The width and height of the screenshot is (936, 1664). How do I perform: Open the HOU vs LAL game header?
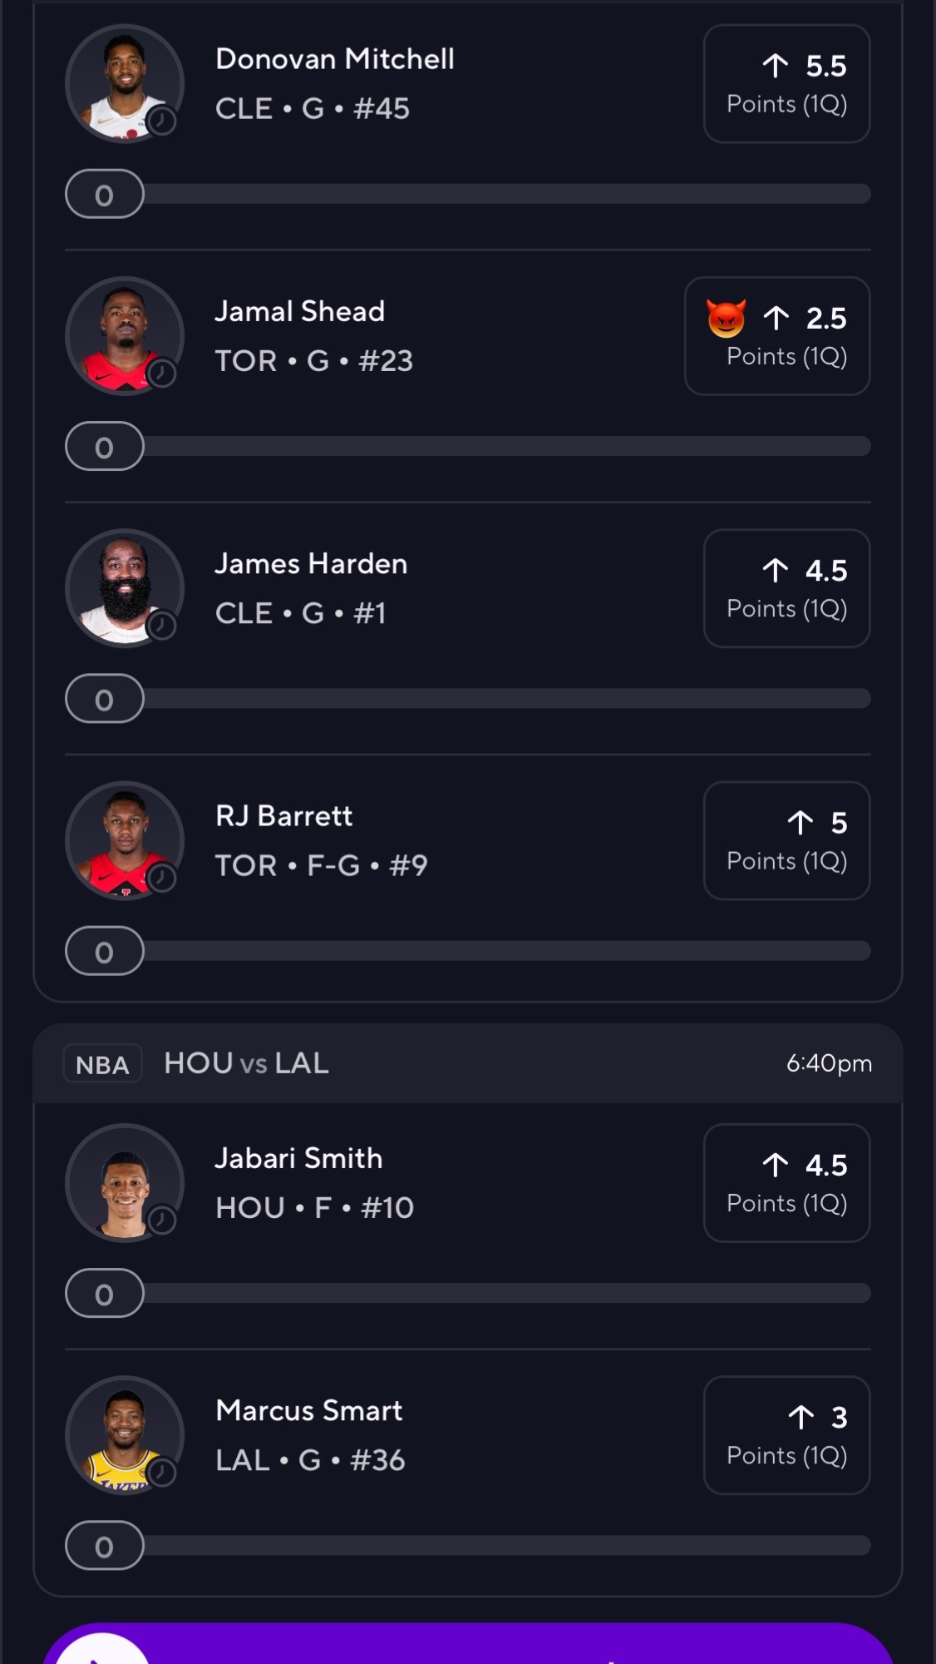(468, 1063)
